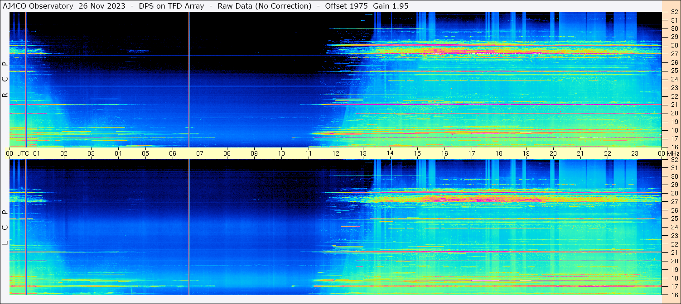
Task: Click the AJ4CO Observatory title text
Action: (x=38, y=6)
